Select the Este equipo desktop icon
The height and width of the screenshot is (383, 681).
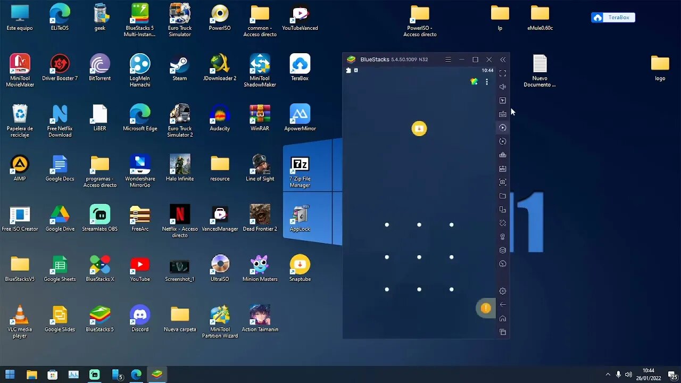[x=20, y=17]
